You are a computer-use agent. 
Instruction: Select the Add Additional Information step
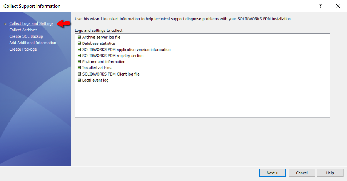[x=33, y=43]
